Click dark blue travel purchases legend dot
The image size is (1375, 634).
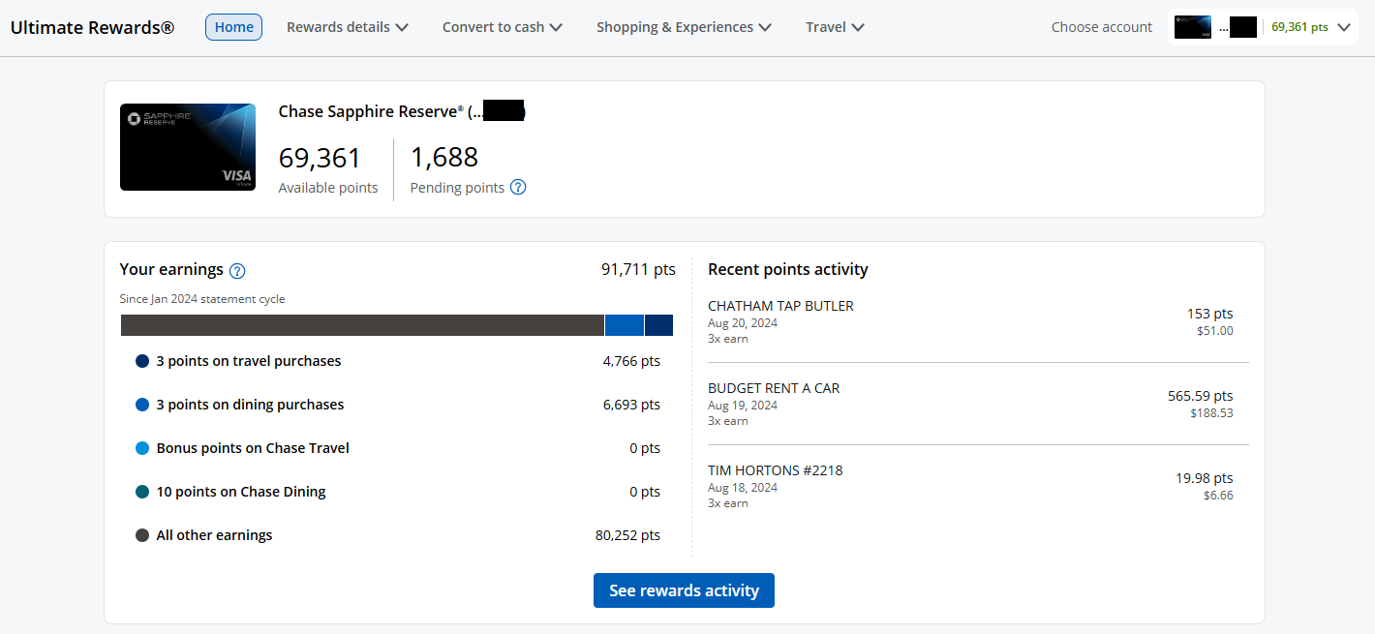(x=142, y=361)
